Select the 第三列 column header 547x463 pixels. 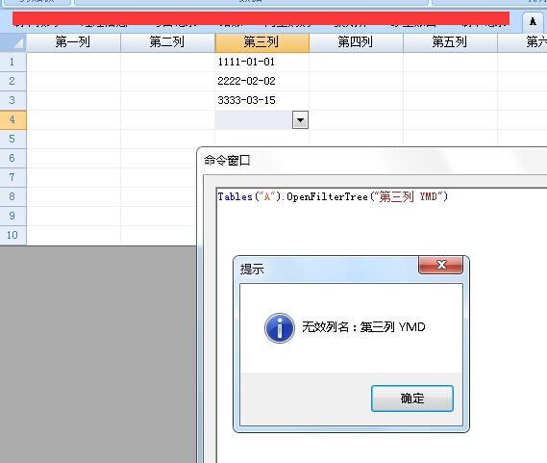(262, 42)
